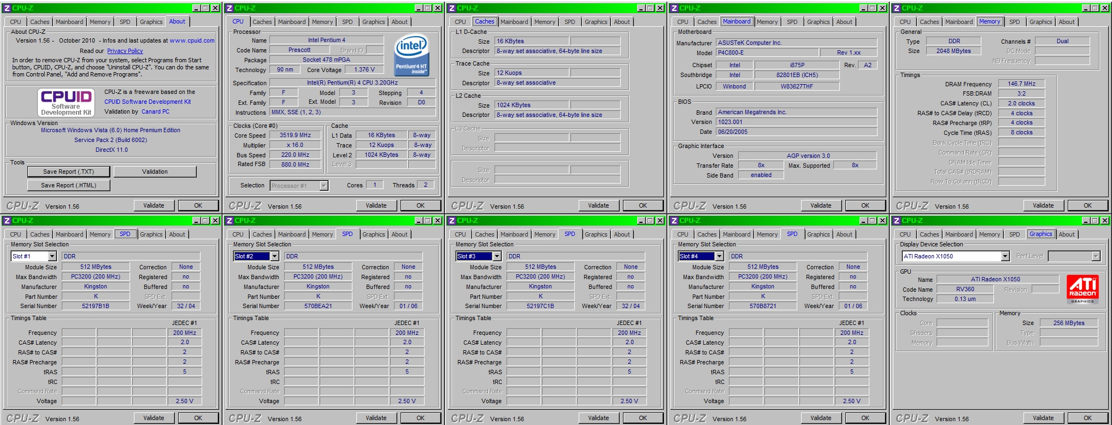Click the Trace Cache size '12 Kuops' in Caches window
This screenshot has height=425, width=1112.
click(532, 73)
